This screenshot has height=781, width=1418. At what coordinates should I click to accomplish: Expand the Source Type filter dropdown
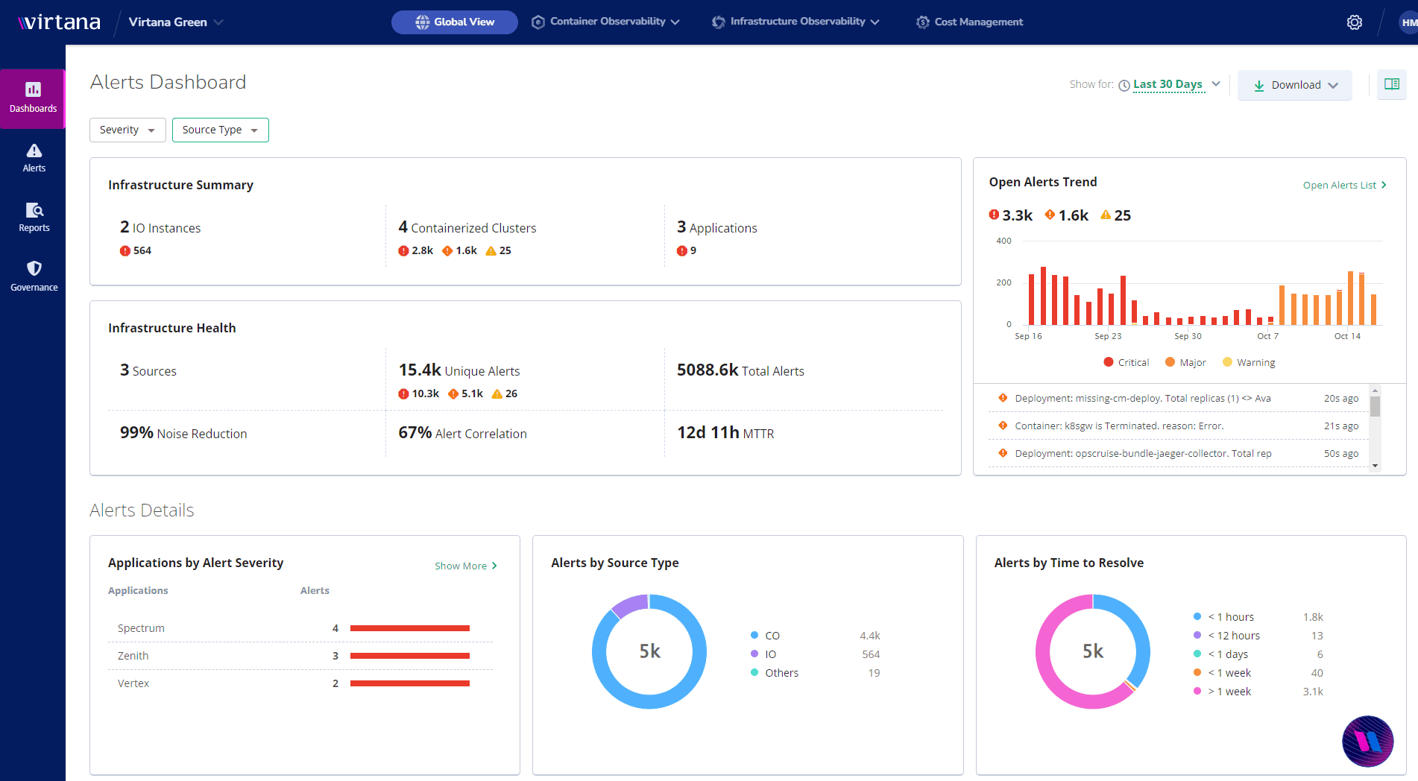220,130
